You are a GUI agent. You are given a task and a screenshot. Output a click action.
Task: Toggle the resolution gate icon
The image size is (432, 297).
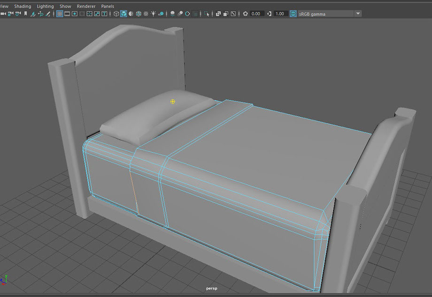click(x=75, y=14)
